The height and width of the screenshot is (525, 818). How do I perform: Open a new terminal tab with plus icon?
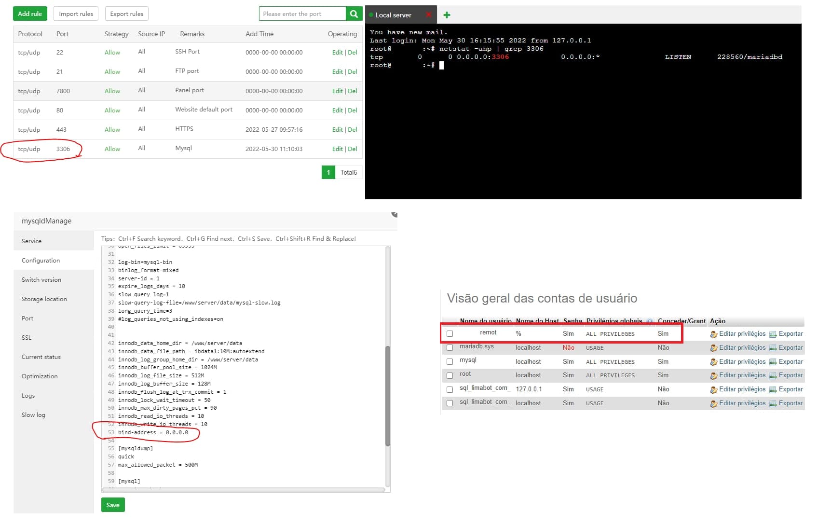pos(447,15)
